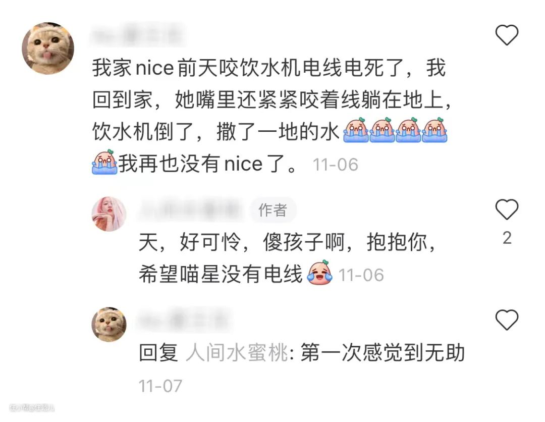Open the blurred username above the last reply
This screenshot has width=545, height=422.
click(x=184, y=320)
